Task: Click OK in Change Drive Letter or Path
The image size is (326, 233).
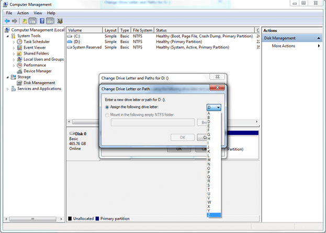Action: tap(183, 137)
